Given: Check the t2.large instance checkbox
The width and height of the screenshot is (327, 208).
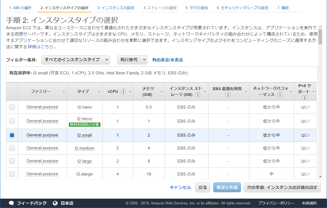Looking at the screenshot, I should pos(11,161).
